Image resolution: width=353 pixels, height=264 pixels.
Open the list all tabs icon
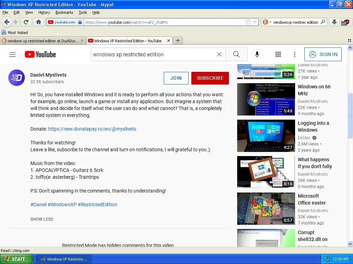pos(350,41)
